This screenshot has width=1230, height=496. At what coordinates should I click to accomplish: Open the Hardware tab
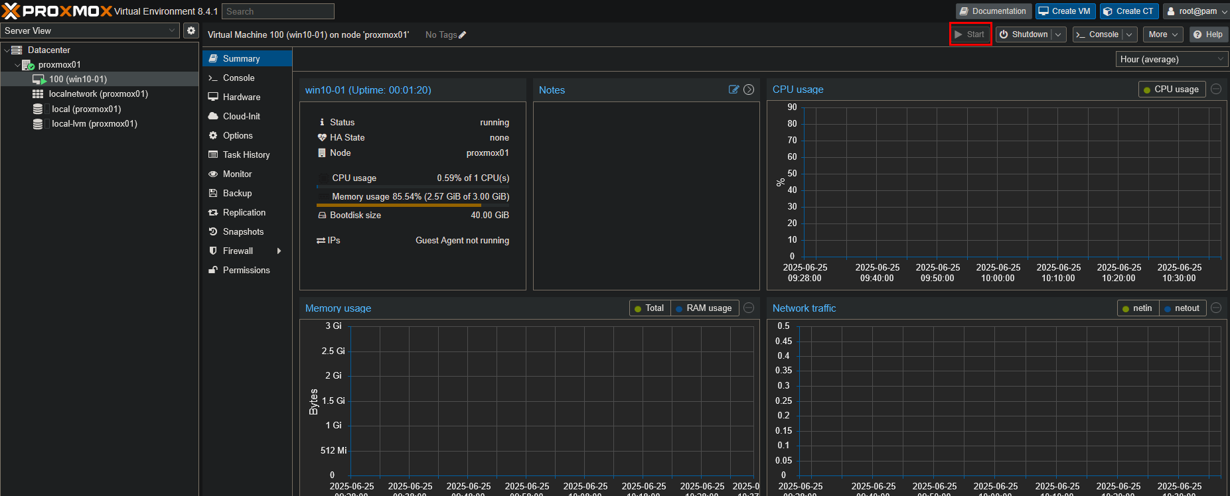point(242,97)
